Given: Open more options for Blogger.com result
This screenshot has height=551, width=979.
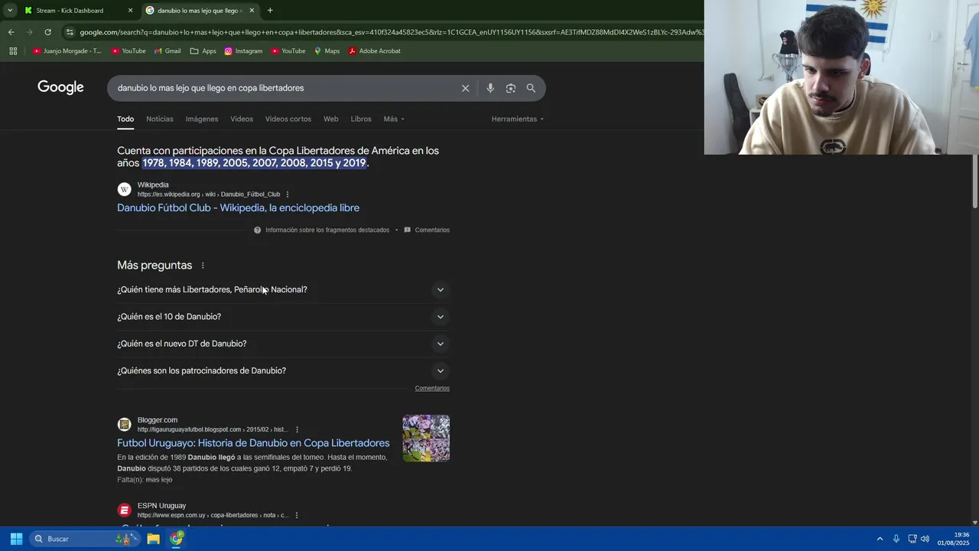Looking at the screenshot, I should (297, 429).
